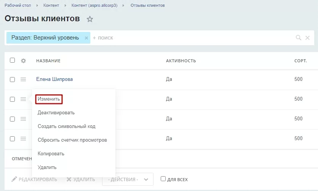This screenshot has width=318, height=191.
Task: Sort by Активность column header
Action: pyautogui.click(x=181, y=61)
